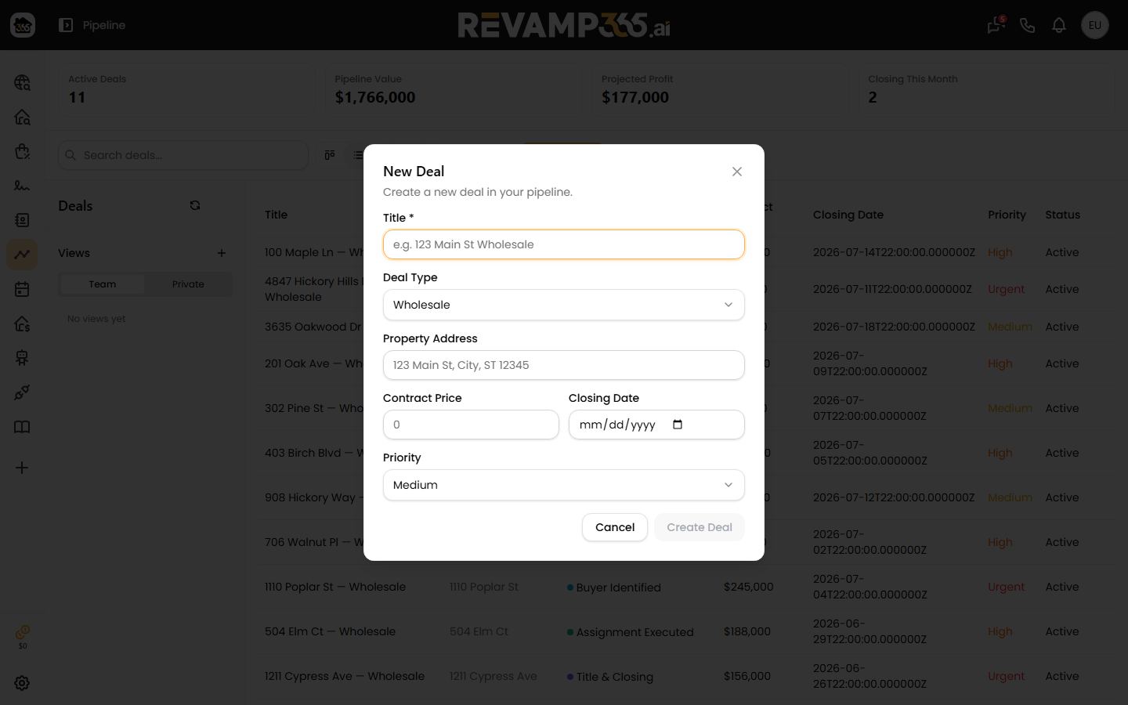Screen dimensions: 1128x705
Task: Close the New Deal dialog
Action: [x=737, y=172]
